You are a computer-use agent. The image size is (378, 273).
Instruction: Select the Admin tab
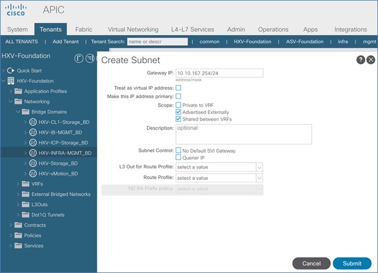(x=236, y=30)
